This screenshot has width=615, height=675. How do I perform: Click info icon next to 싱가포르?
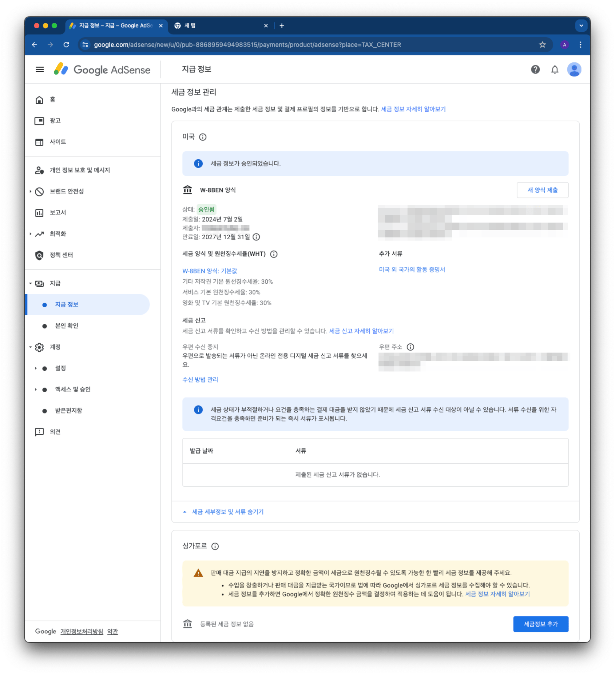tap(215, 546)
